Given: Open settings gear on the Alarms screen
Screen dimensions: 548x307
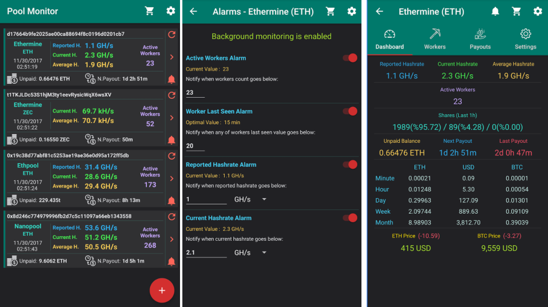Looking at the screenshot, I should (x=352, y=11).
